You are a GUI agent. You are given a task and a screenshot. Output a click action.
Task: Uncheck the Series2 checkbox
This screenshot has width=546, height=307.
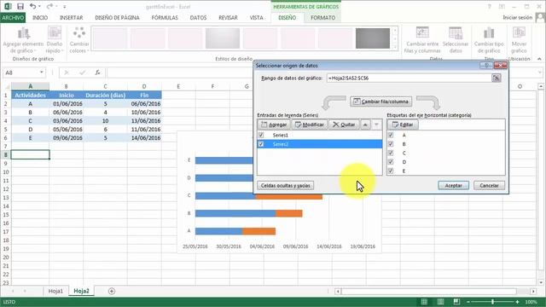pyautogui.click(x=261, y=144)
